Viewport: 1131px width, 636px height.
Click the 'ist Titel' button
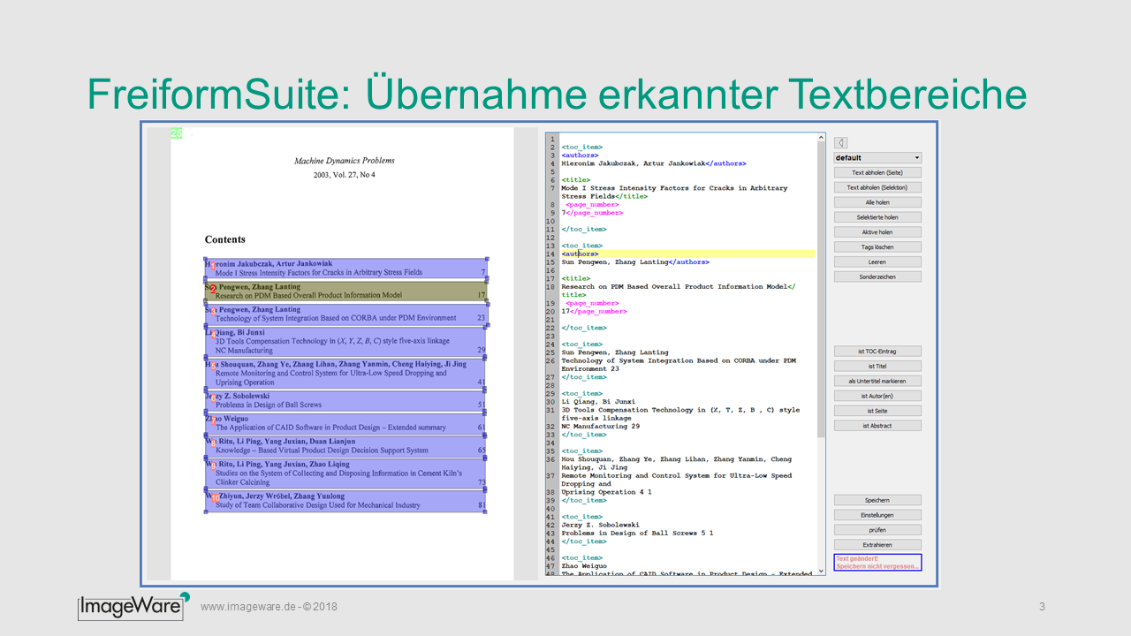877,366
